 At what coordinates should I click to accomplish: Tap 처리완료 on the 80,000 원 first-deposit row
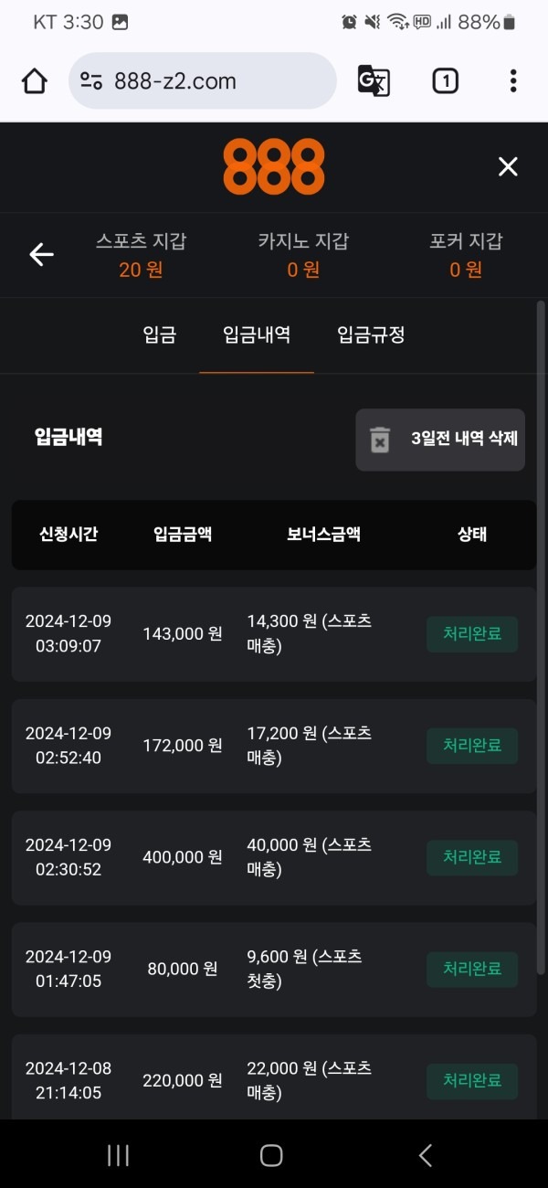[x=471, y=969]
